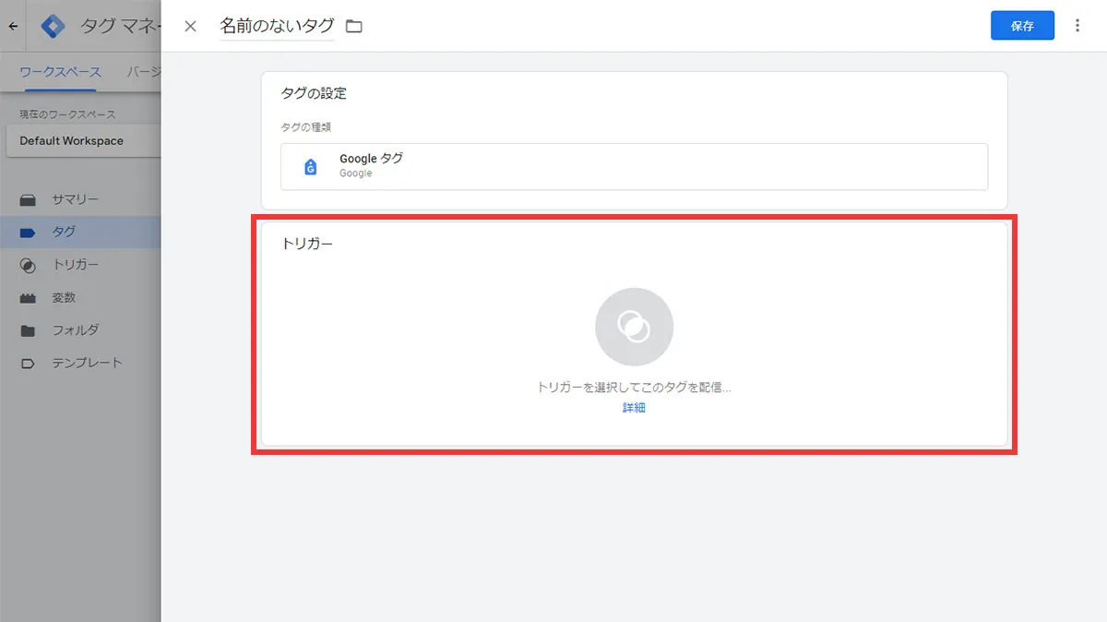The image size is (1107, 622).
Task: Edit the 名前のないタグ tag name field
Action: [277, 26]
